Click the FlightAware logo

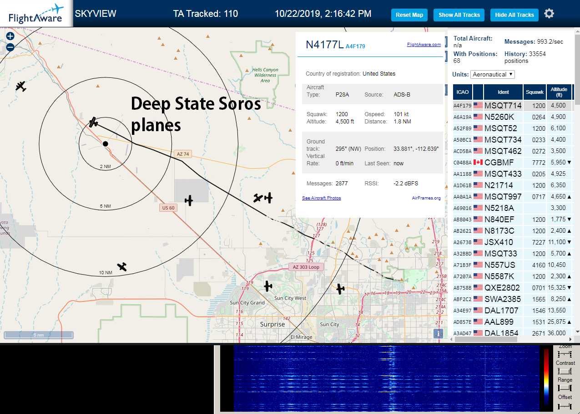pyautogui.click(x=36, y=13)
